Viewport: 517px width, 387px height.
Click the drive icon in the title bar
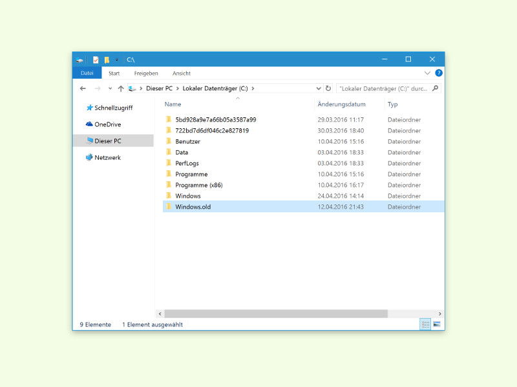[79, 59]
